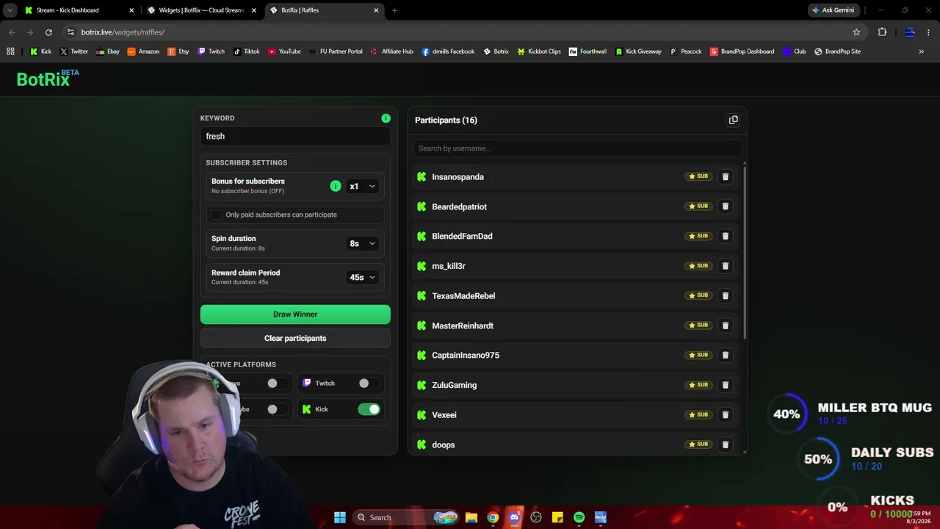
Task: Bookmark this page with the star icon
Action: [x=856, y=32]
